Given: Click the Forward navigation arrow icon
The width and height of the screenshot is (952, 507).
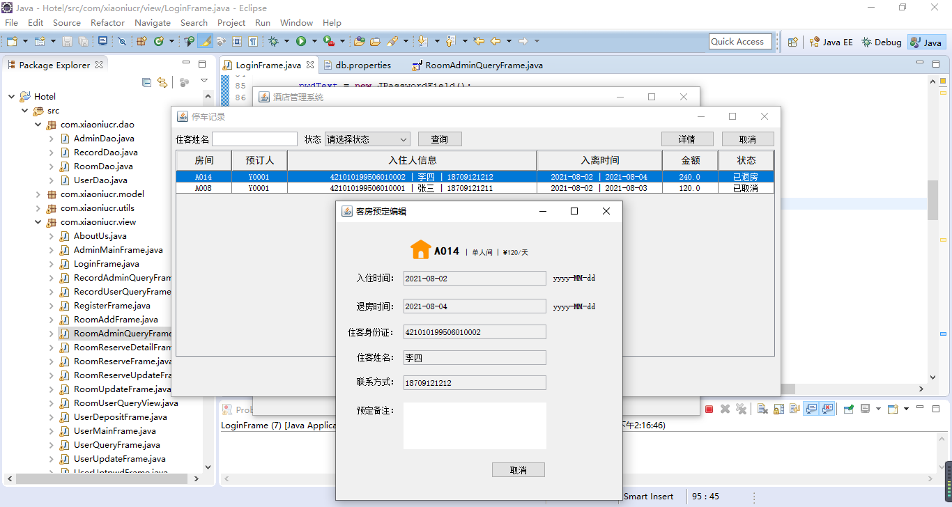Looking at the screenshot, I should pyautogui.click(x=523, y=42).
